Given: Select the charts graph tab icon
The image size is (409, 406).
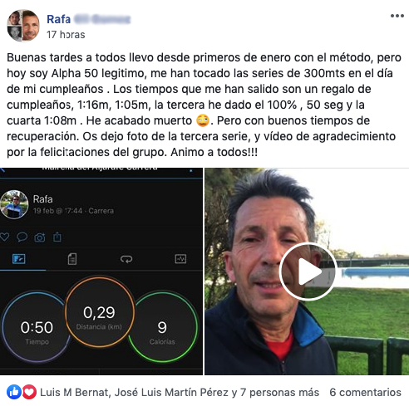Looking at the screenshot, I should pos(180,259).
